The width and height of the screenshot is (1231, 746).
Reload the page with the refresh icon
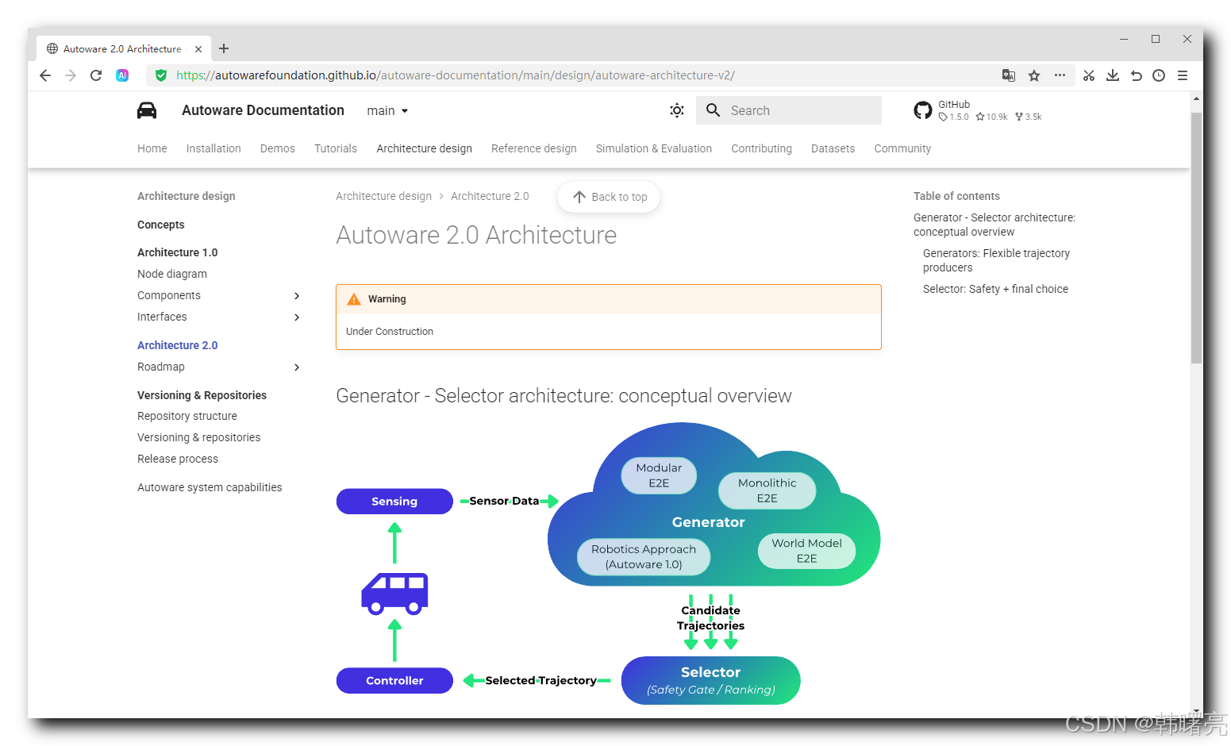(96, 75)
